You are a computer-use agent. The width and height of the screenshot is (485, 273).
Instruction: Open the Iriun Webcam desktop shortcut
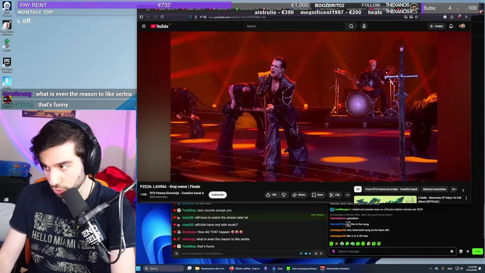pyautogui.click(x=7, y=9)
